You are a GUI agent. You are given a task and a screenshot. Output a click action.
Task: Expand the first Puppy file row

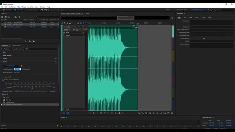2,22
